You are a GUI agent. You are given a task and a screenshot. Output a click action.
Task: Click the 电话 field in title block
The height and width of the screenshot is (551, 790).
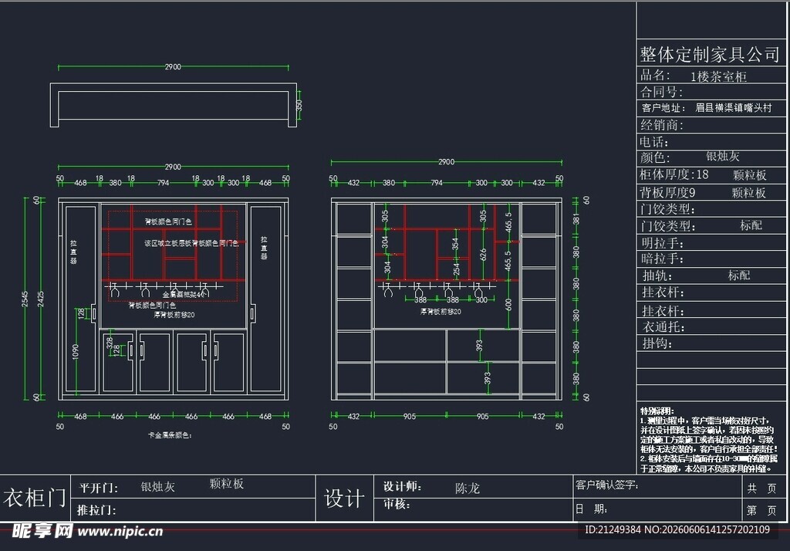(x=711, y=142)
